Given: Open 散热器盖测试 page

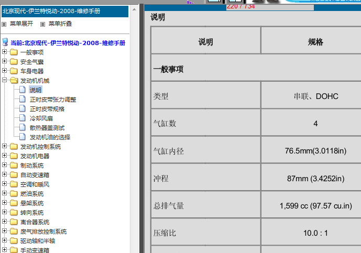Looking at the screenshot, I should click(x=47, y=128).
